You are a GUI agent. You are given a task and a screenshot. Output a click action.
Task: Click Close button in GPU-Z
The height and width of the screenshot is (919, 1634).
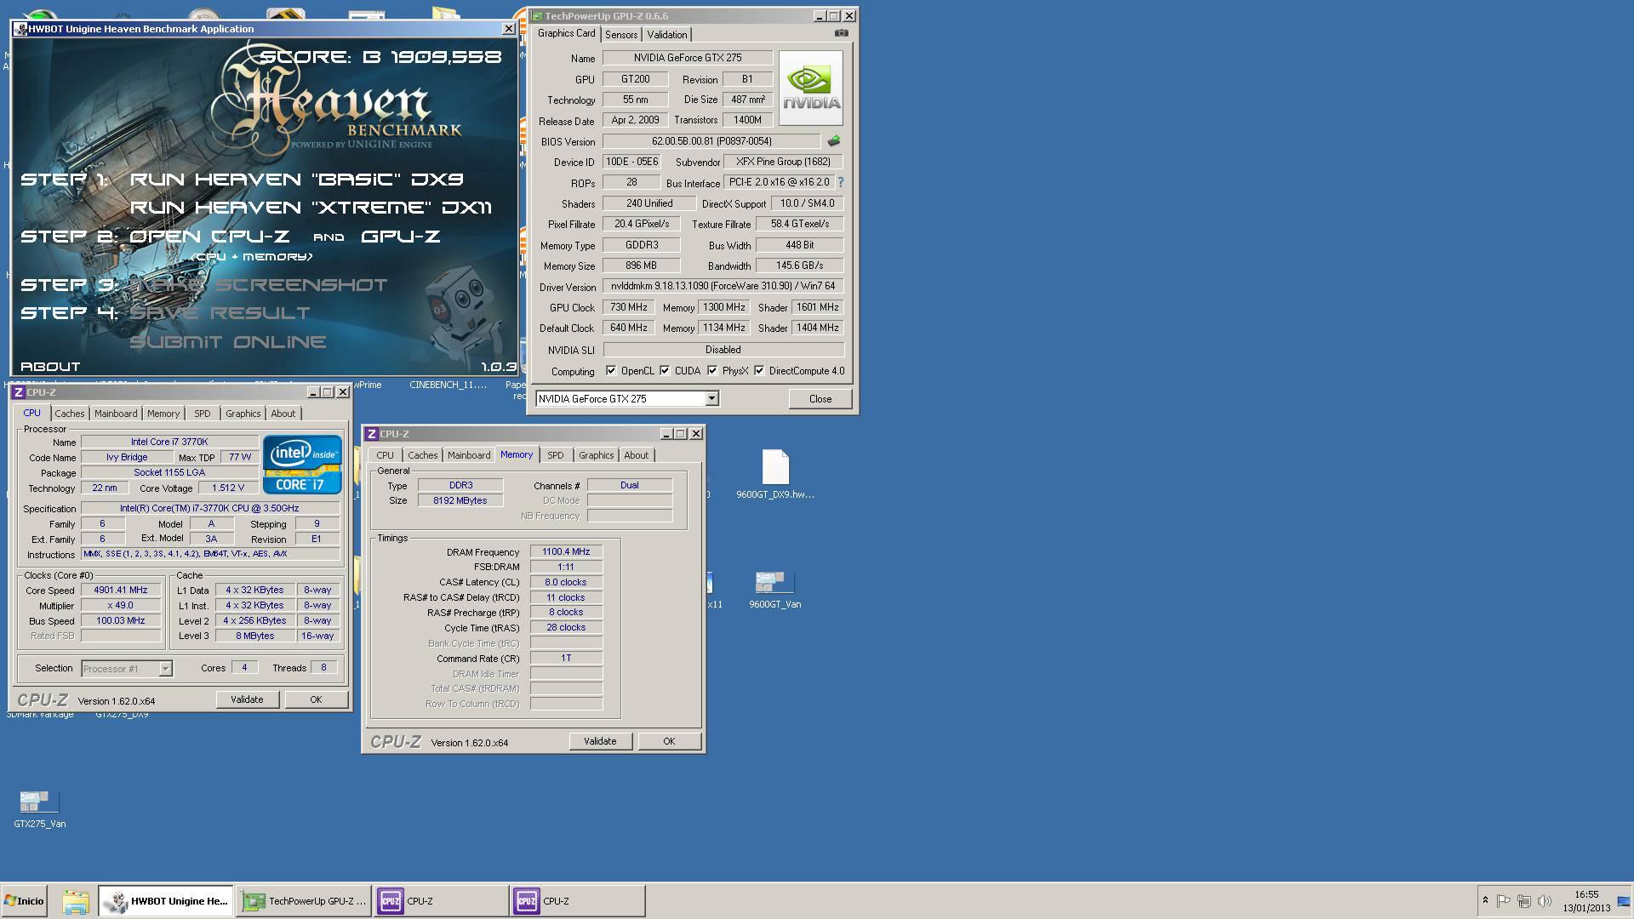click(820, 398)
